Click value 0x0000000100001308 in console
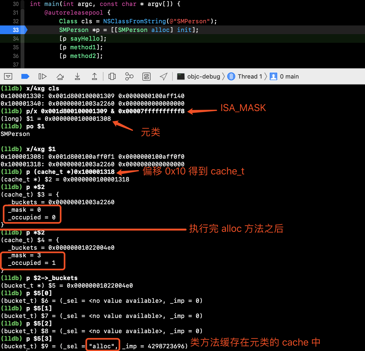The height and width of the screenshot is (351, 365). click(x=78, y=119)
